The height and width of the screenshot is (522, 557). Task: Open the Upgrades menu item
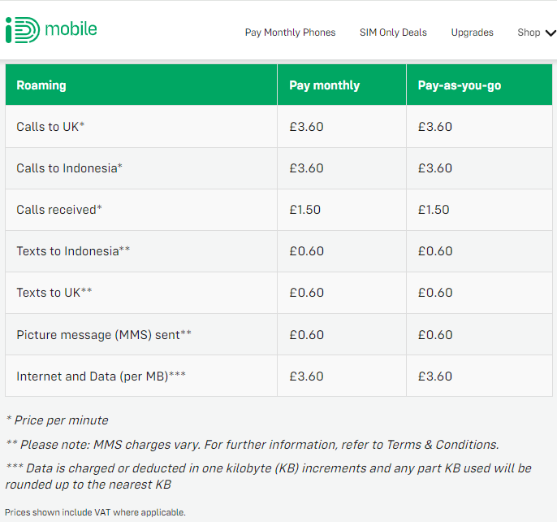point(472,33)
